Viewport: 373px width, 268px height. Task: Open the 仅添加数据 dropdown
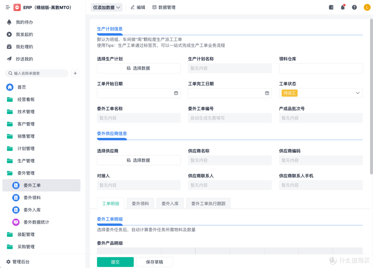107,7
